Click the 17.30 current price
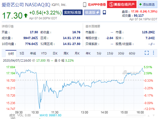Image resolution: width=159 pixels, height=119 pixels. tap(12, 15)
